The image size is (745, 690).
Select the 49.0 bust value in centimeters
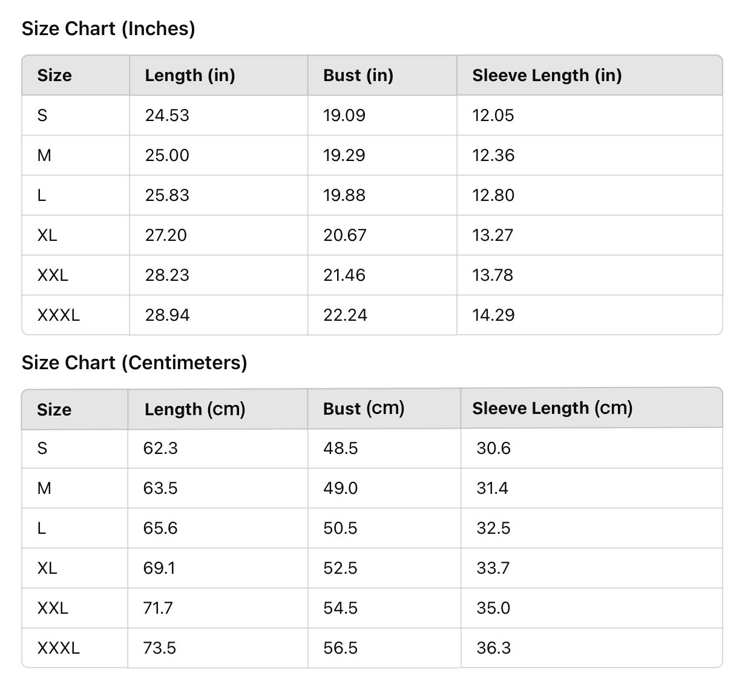click(x=340, y=488)
